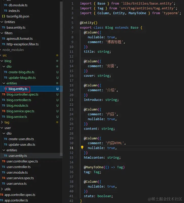Open http-exception.filter.ts file
The height and width of the screenshot is (203, 184).
pos(23,44)
